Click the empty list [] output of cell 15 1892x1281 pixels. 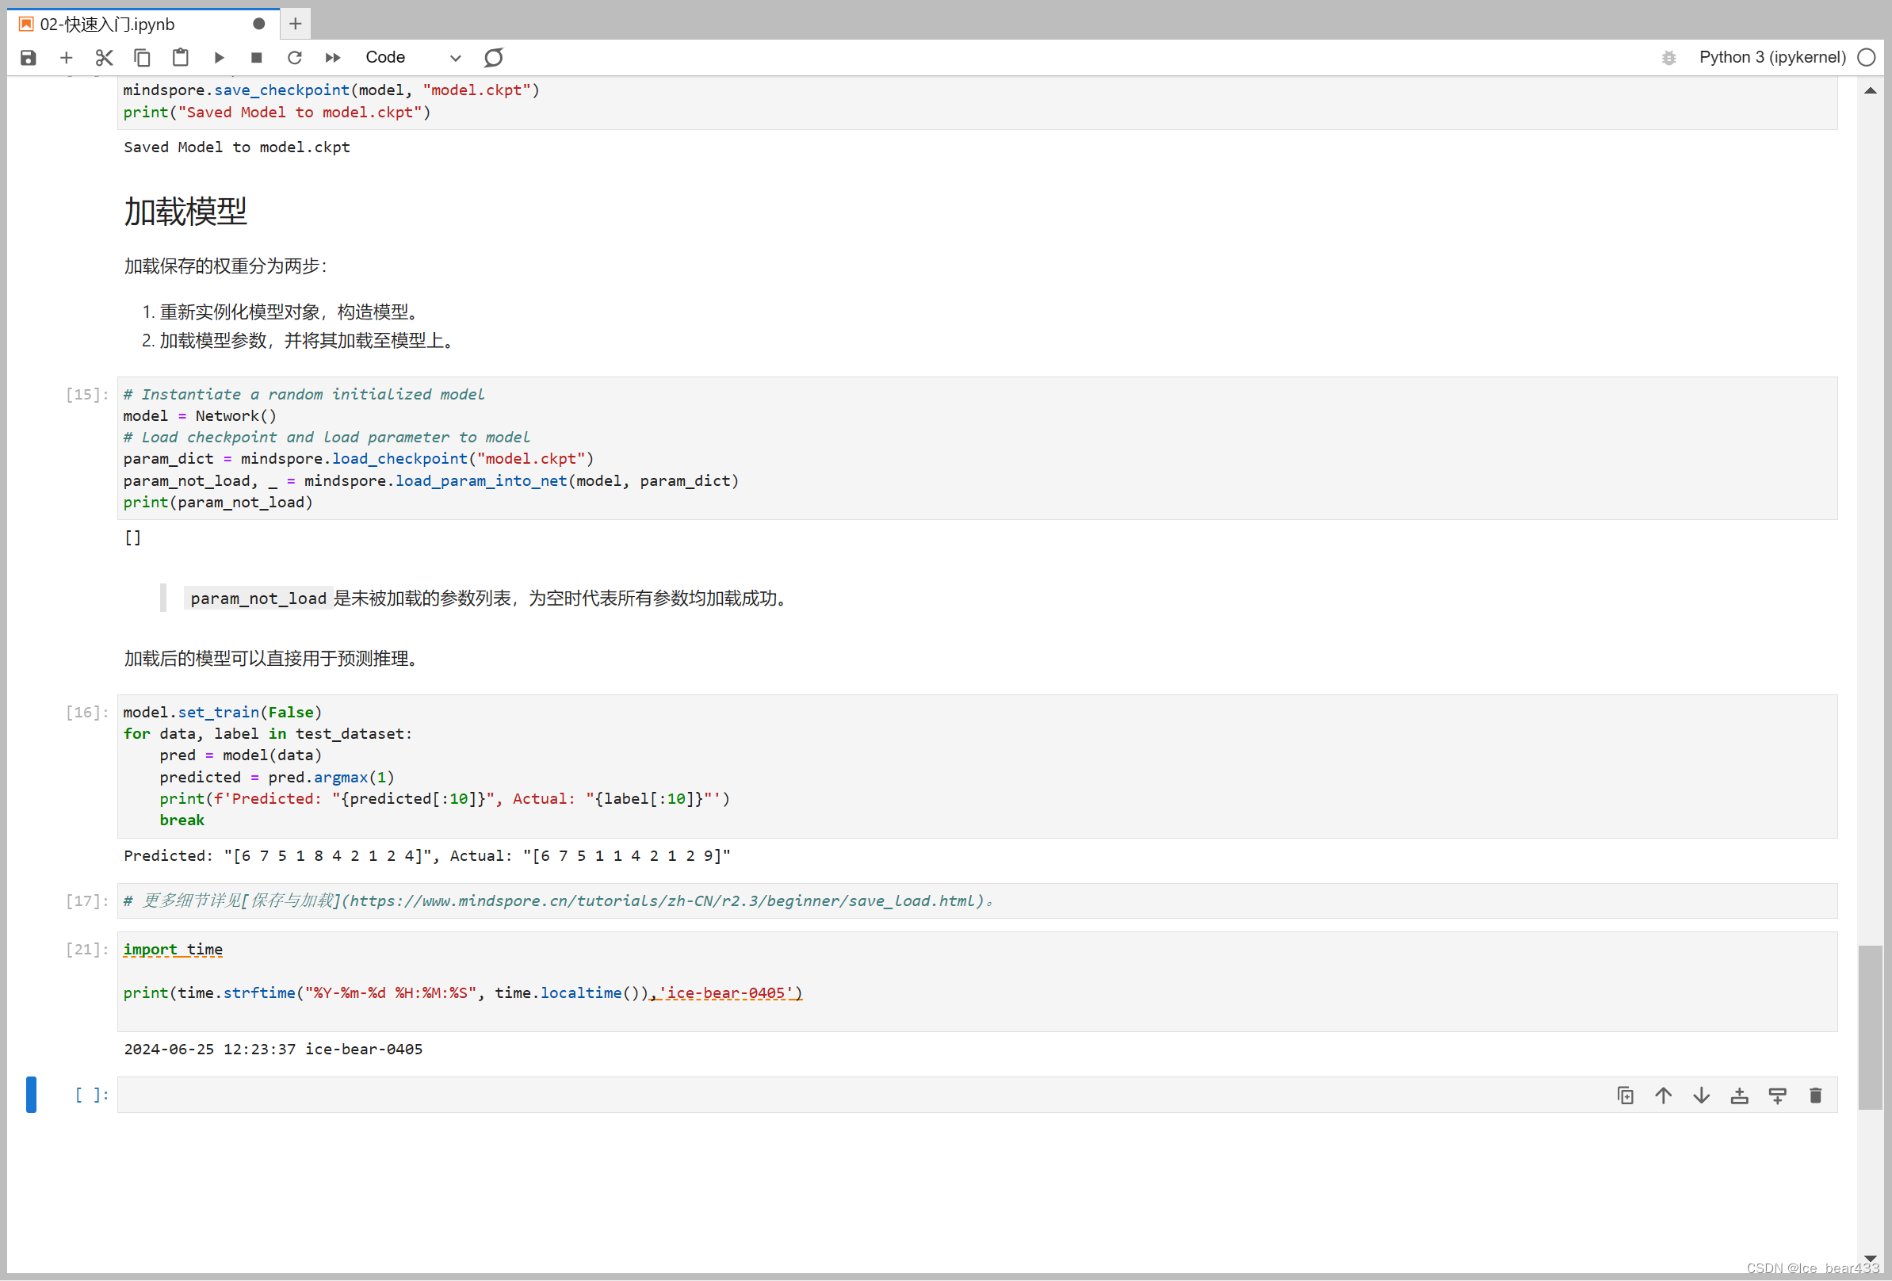132,537
